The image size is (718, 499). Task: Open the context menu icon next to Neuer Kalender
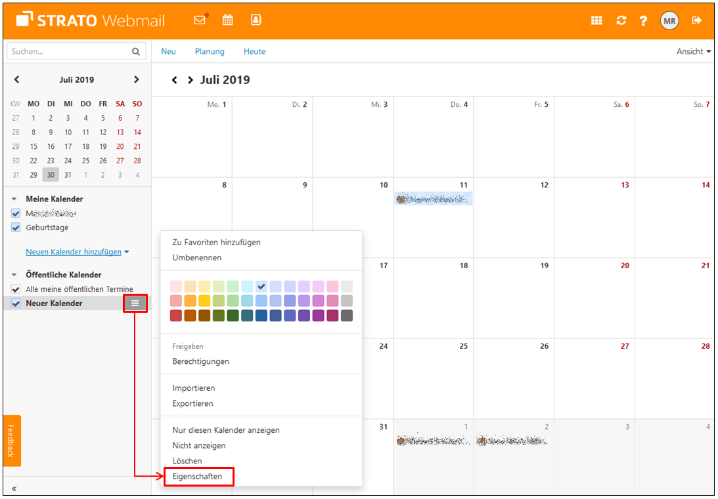click(x=135, y=303)
